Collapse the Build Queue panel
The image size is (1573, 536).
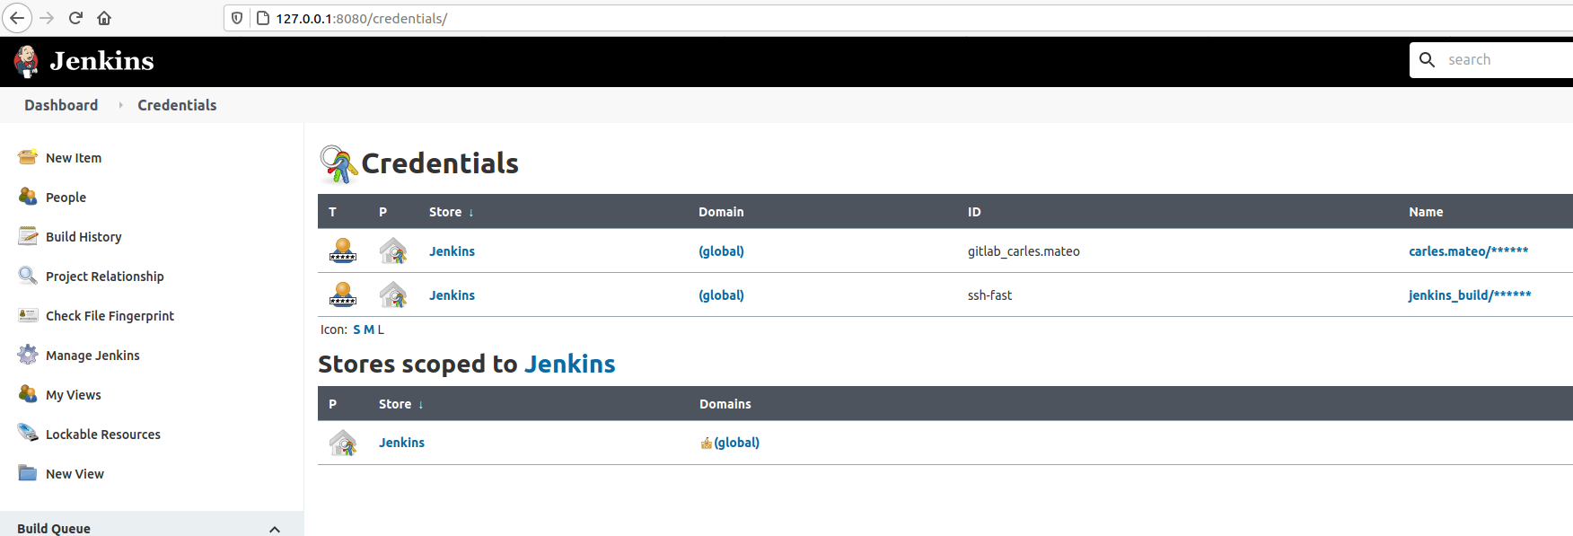(x=275, y=529)
